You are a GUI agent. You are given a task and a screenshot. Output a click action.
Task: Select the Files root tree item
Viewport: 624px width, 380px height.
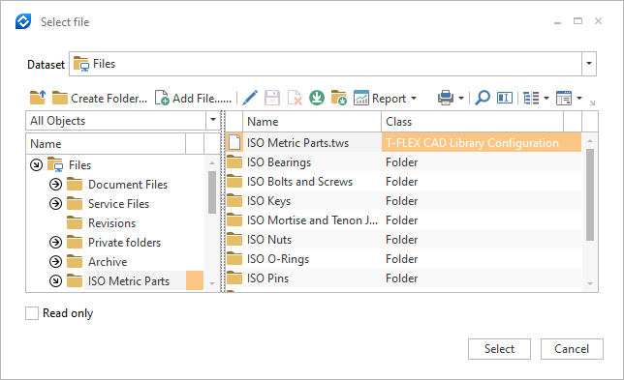coord(79,164)
